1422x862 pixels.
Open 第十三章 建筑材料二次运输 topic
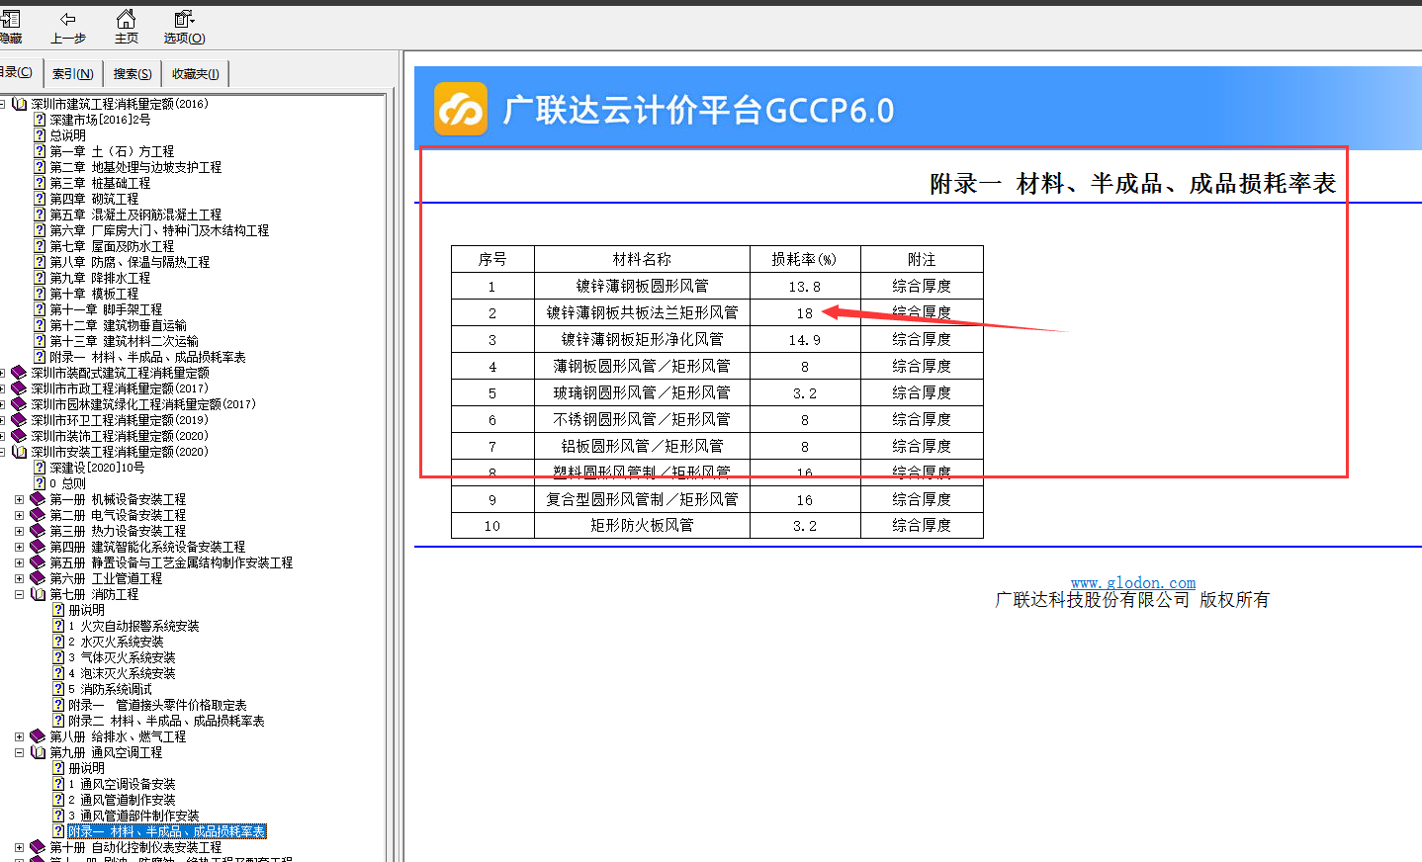pos(124,341)
